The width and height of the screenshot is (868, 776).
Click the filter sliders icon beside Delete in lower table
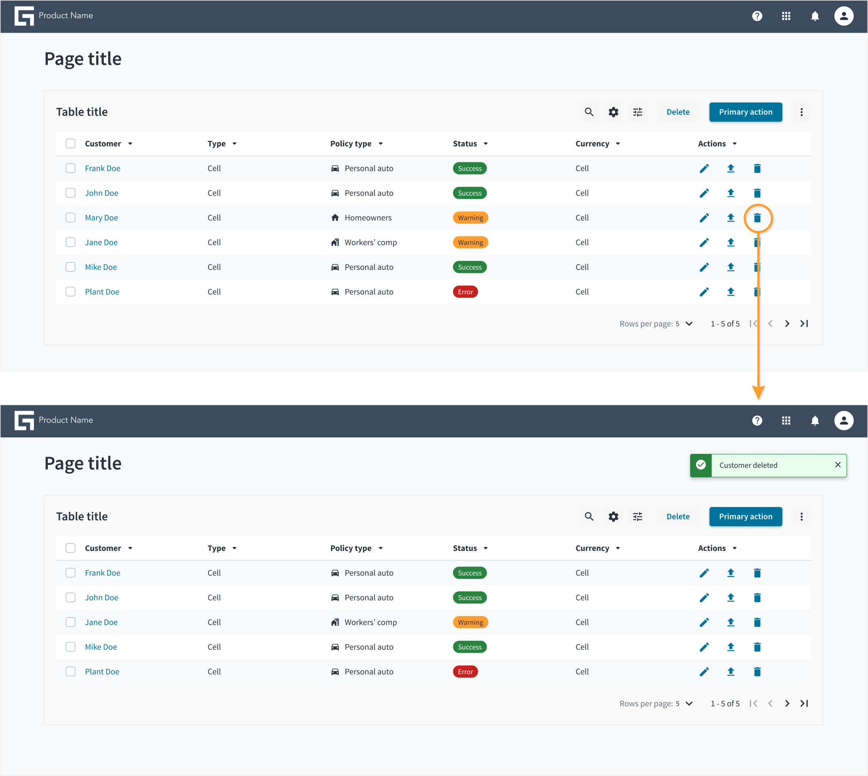[x=637, y=516]
